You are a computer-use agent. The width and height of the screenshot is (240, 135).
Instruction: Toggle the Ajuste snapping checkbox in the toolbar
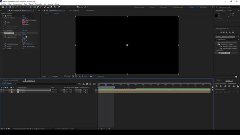click(78, 7)
